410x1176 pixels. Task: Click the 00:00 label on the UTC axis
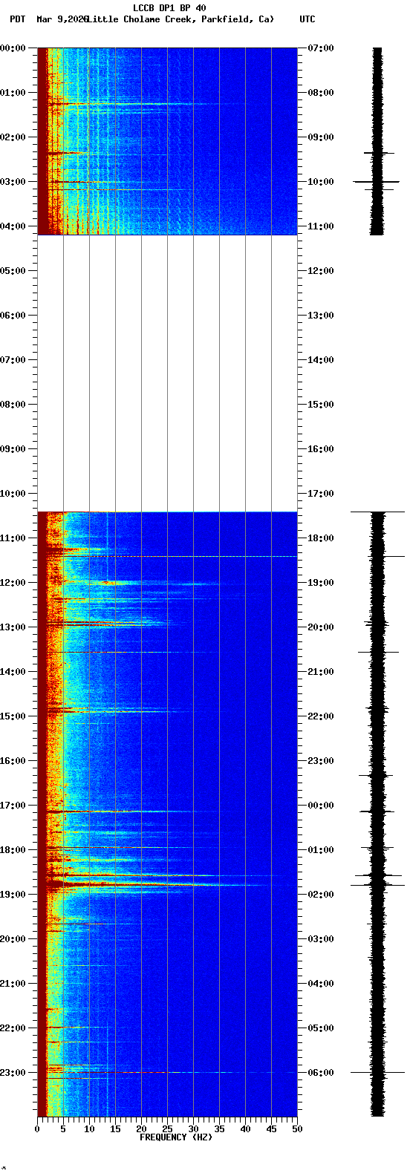[321, 805]
